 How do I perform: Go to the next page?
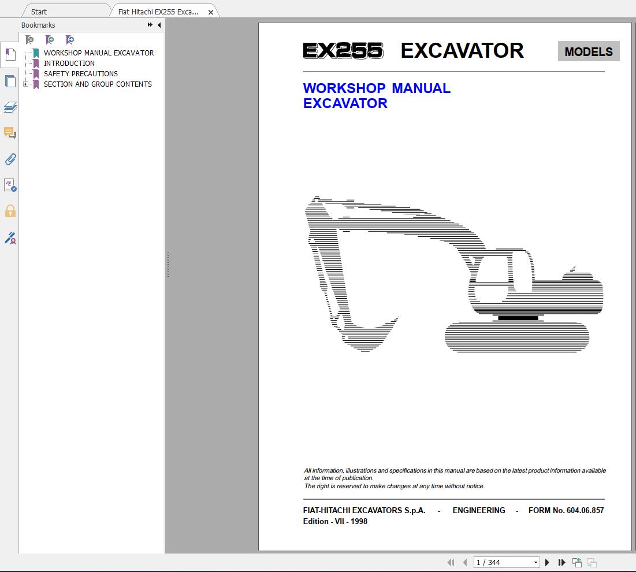pos(547,562)
